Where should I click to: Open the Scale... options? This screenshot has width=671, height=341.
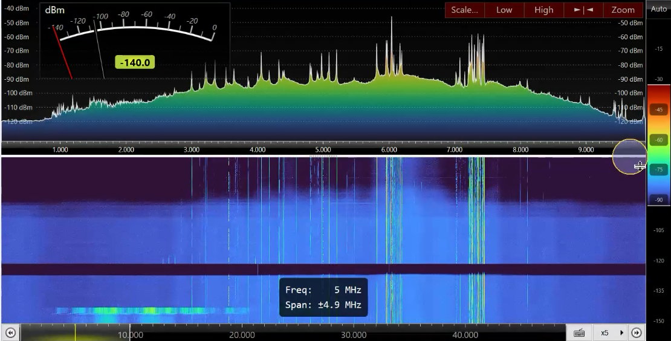click(x=465, y=10)
